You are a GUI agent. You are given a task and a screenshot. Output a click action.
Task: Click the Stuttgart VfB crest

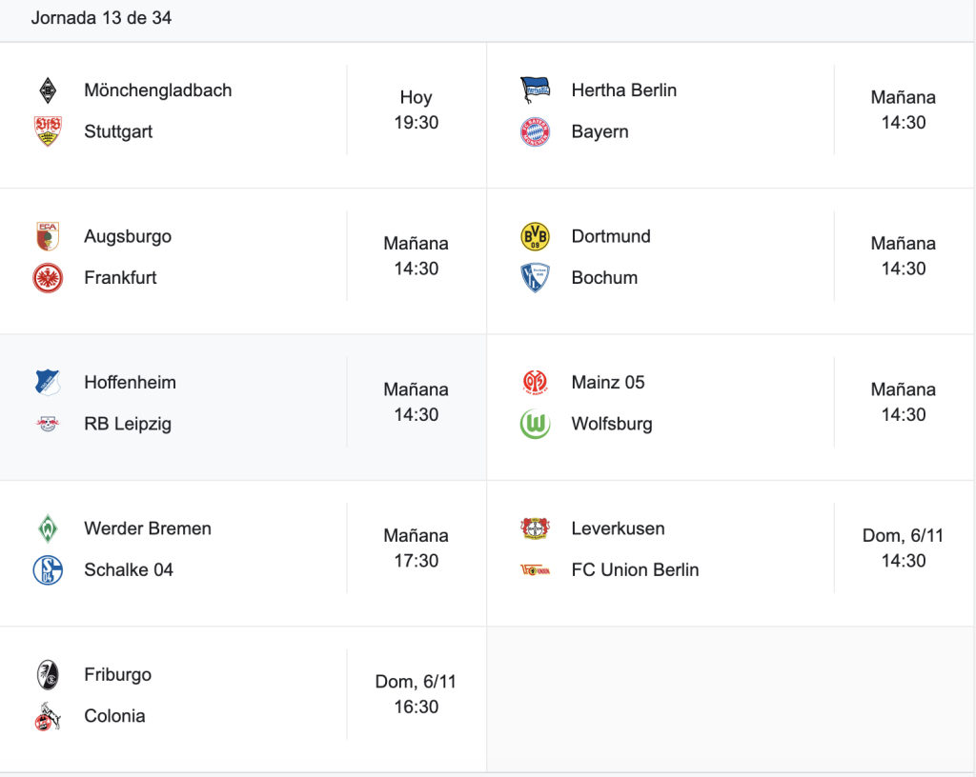(x=48, y=131)
